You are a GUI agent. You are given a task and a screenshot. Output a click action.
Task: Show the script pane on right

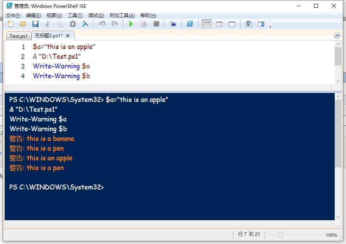point(220,24)
